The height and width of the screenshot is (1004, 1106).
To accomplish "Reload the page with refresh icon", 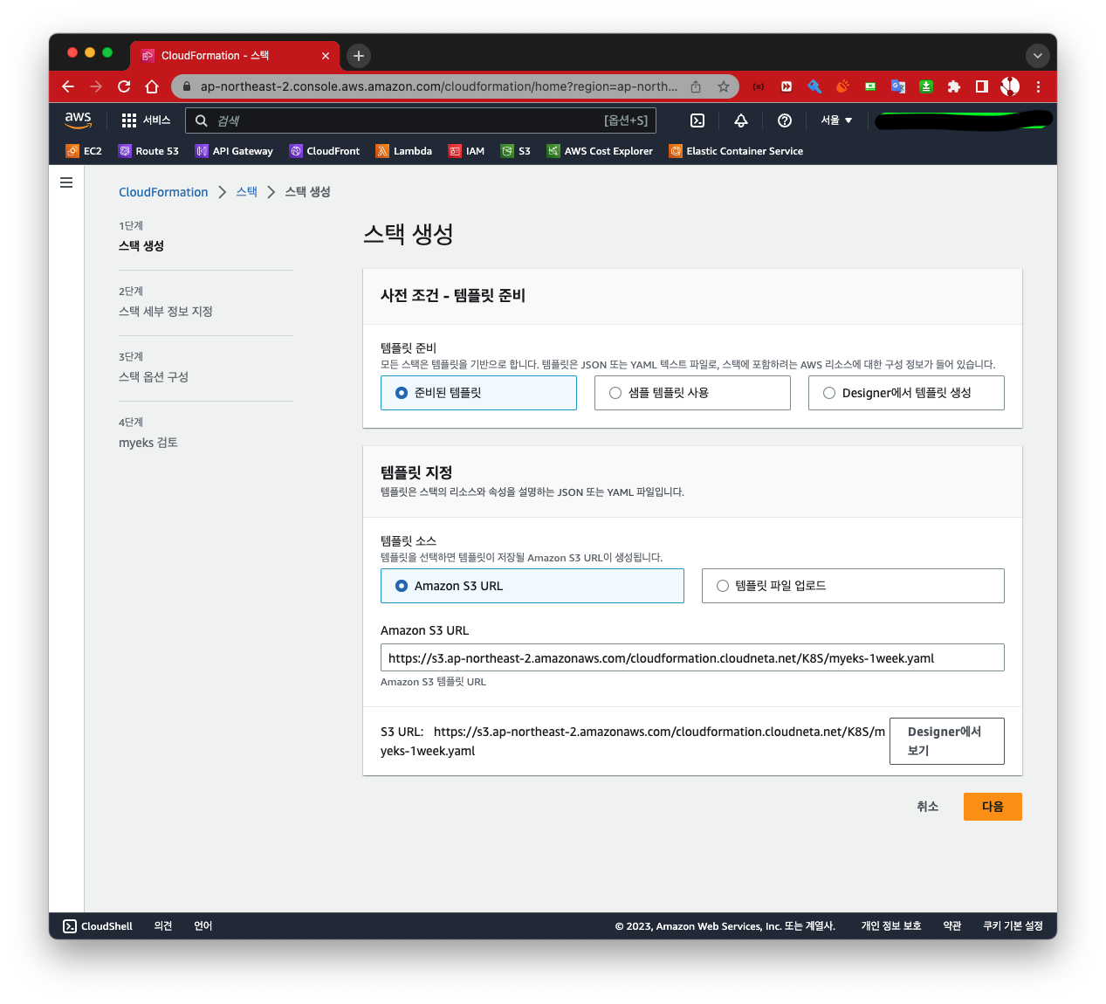I will 124,86.
